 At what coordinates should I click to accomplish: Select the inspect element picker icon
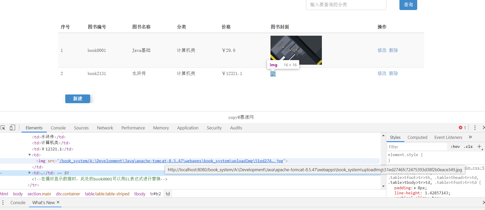click(x=3, y=128)
